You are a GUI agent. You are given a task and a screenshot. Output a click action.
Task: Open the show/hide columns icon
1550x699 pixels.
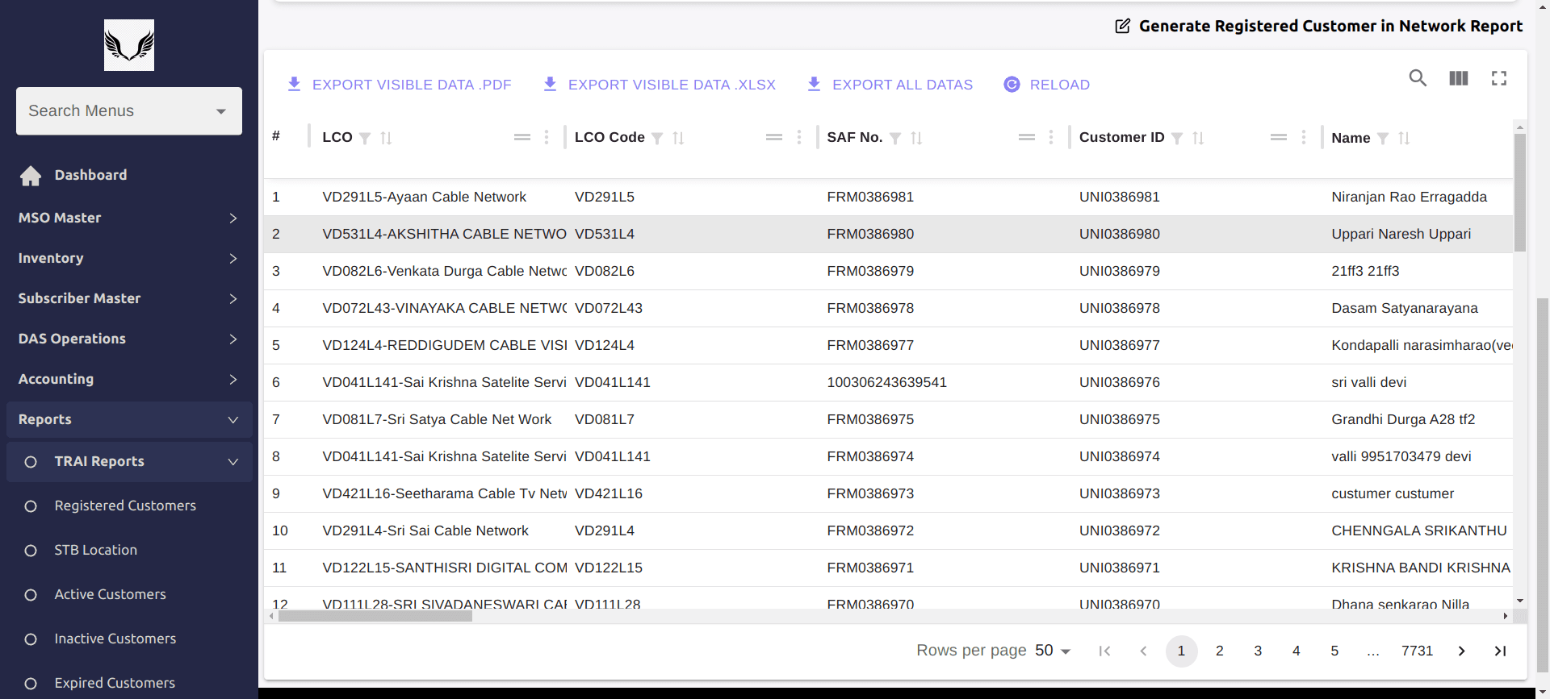pos(1458,78)
